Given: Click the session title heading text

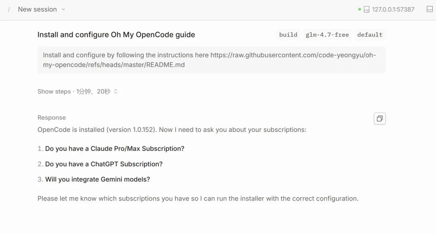Looking at the screenshot, I should tap(116, 35).
